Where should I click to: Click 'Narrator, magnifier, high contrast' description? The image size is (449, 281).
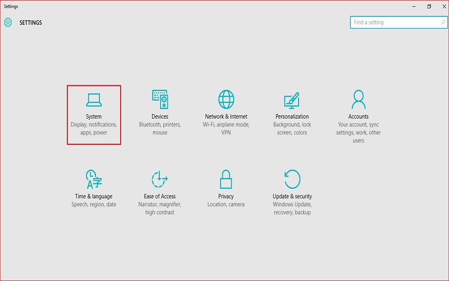[x=160, y=209]
